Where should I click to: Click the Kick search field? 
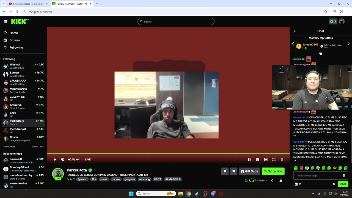(176, 21)
